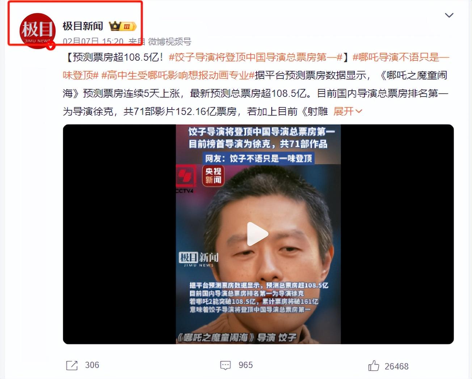
Task: Click the gold crown membership badge
Action: [123, 26]
